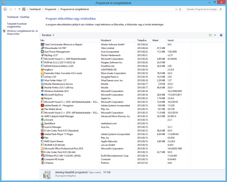Open the Vezérlőpult – kezdőlap link
This screenshot has height=182, width=227.
coord(18,17)
